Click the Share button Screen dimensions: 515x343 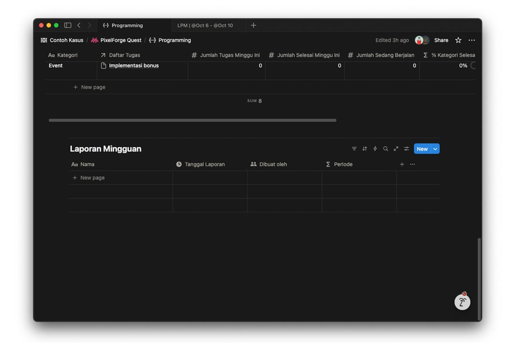pyautogui.click(x=441, y=40)
